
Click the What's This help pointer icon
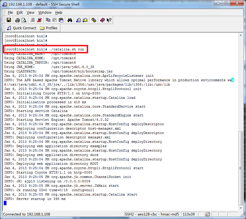[x=109, y=20]
